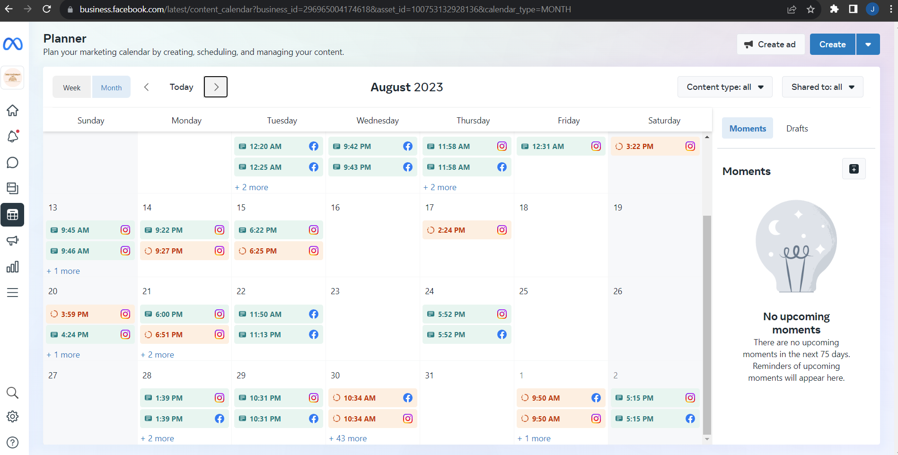Open the Inbox chat bubble icon
Screen dimensions: 898x455
click(x=13, y=163)
